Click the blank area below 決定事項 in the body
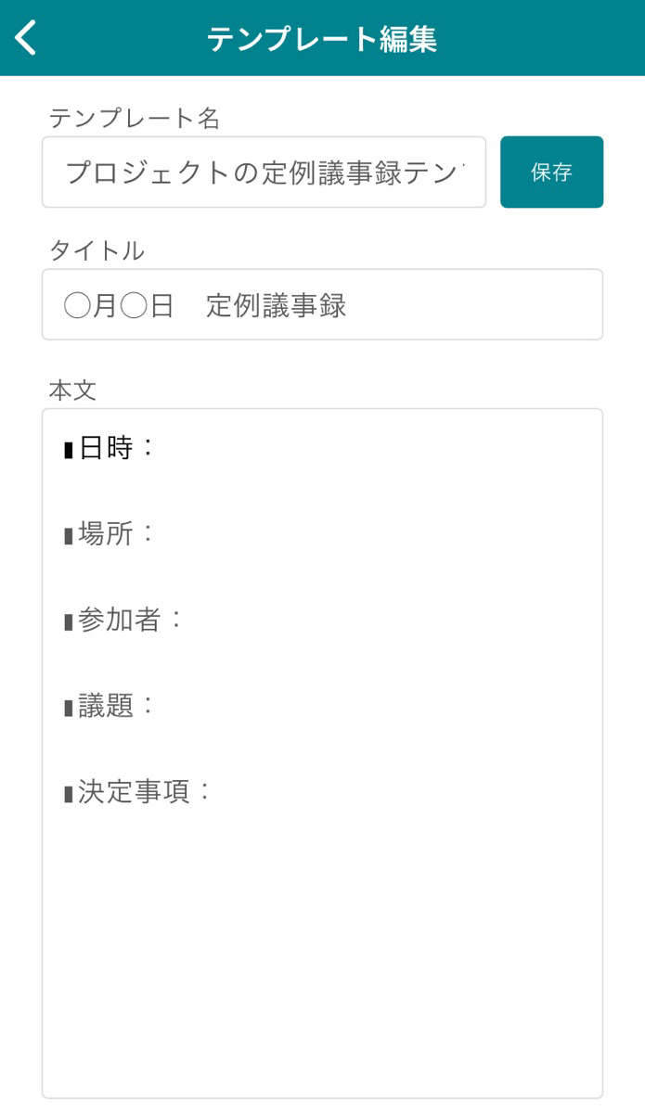645x1113 pixels. (x=322, y=946)
